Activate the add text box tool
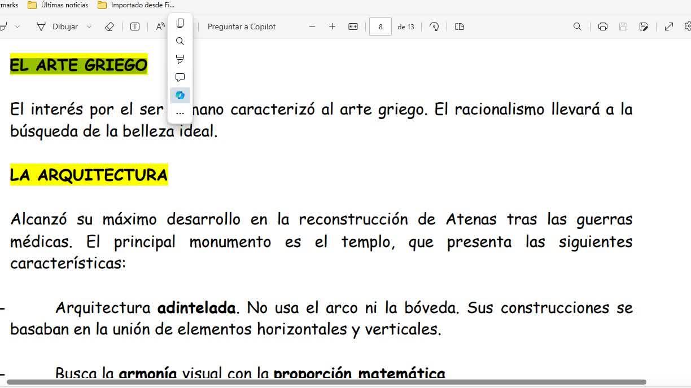 click(x=135, y=27)
